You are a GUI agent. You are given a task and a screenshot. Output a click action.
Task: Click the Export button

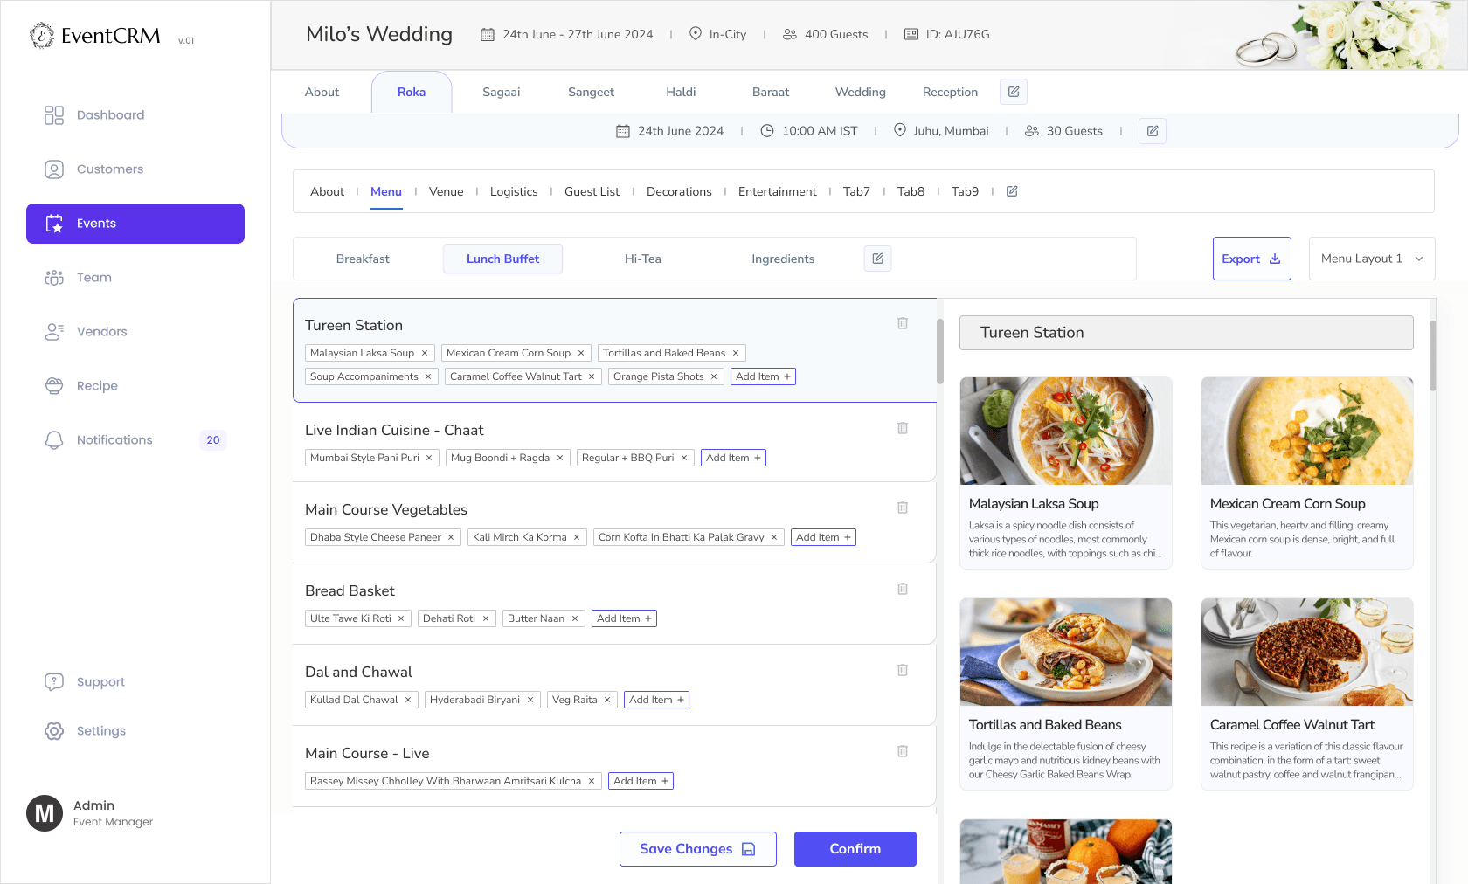click(1252, 259)
